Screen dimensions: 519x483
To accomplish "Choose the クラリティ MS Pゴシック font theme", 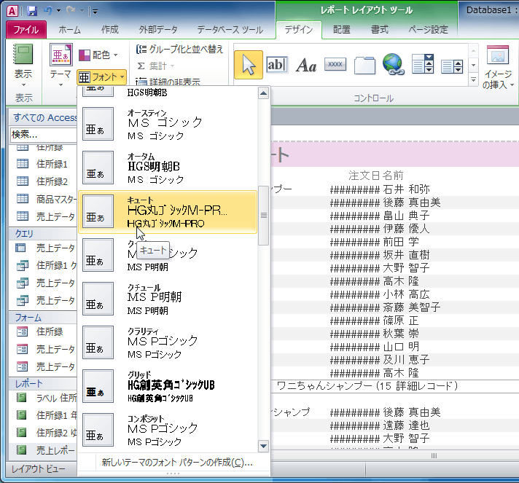I will click(x=168, y=342).
